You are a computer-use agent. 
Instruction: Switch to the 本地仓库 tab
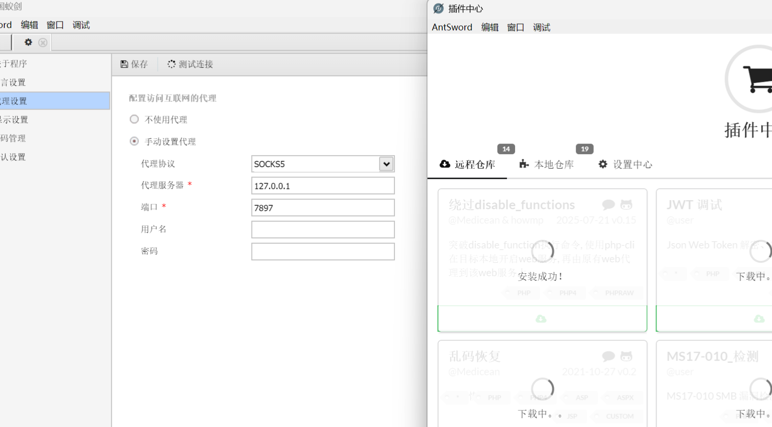tap(547, 165)
